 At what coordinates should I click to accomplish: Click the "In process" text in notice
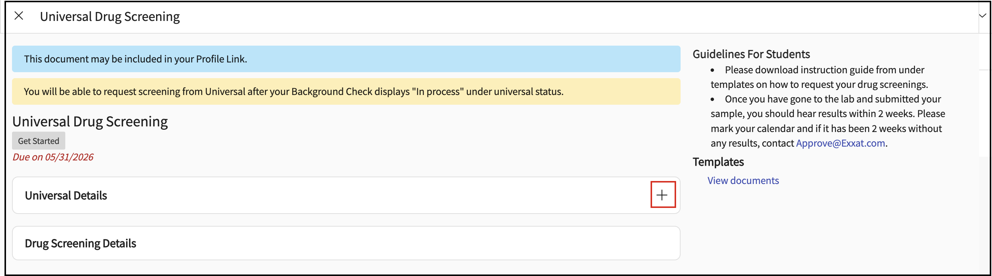pos(437,91)
